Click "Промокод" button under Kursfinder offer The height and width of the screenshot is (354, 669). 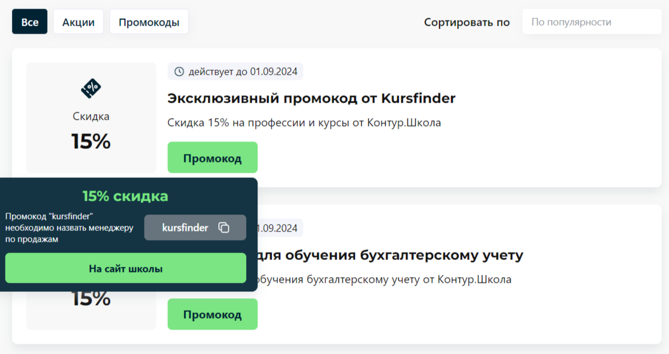coord(213,157)
